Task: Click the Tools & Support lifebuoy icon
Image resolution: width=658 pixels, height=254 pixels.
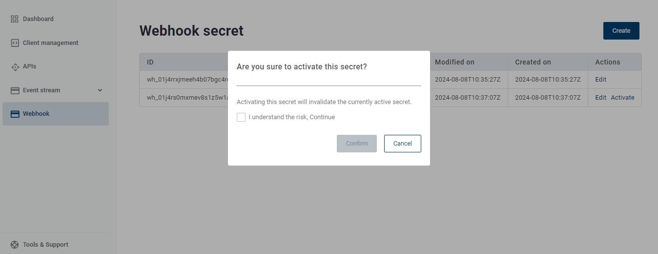Action: click(x=15, y=245)
